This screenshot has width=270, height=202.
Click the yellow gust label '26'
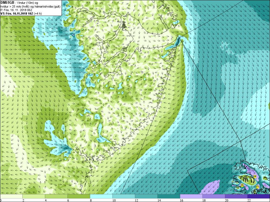pyautogui.click(x=242, y=185)
